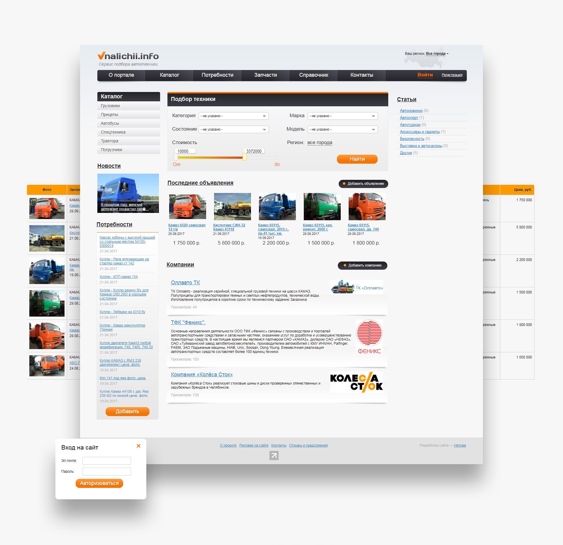Image resolution: width=563 pixels, height=545 pixels.
Task: Open the Автоновинки articles link
Action: pyautogui.click(x=411, y=110)
